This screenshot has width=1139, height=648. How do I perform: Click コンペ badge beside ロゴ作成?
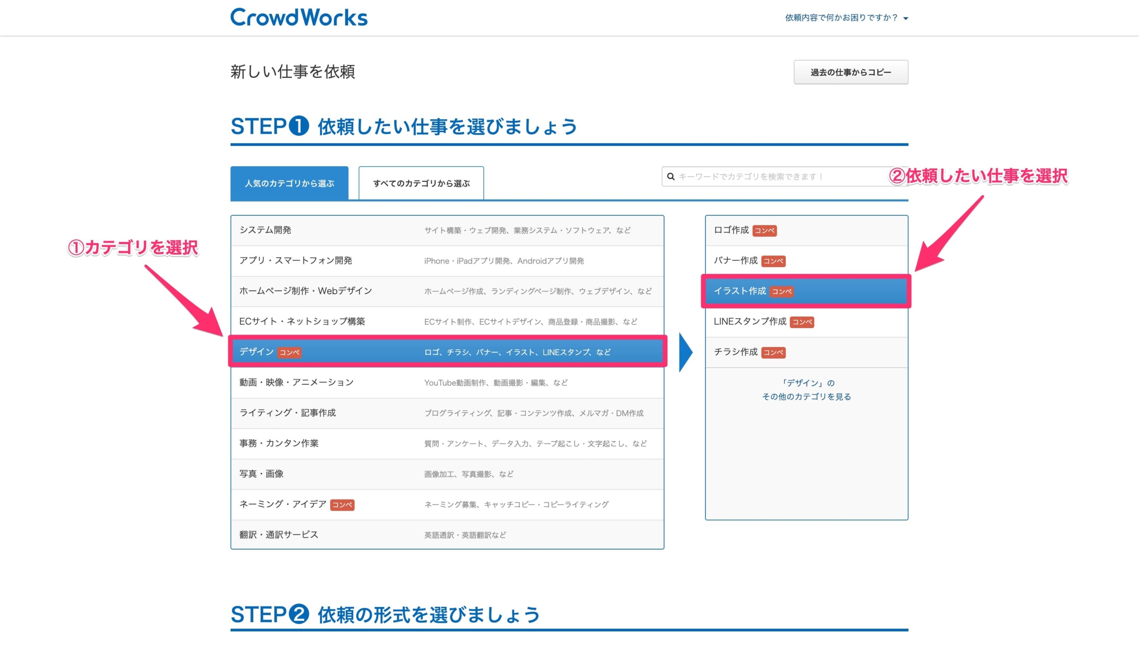click(x=764, y=231)
